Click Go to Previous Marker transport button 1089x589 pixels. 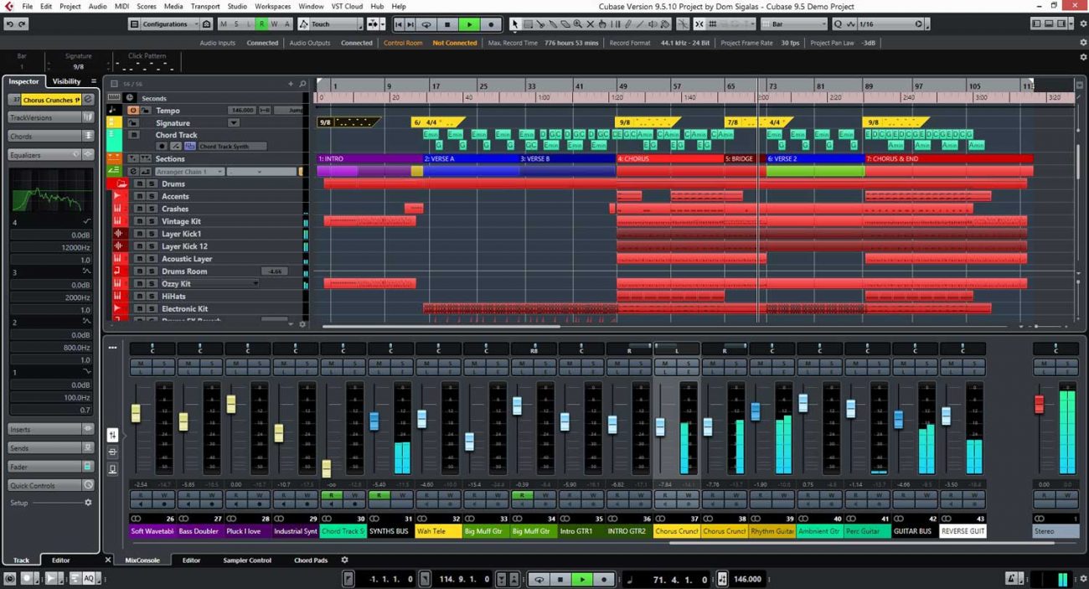click(400, 24)
